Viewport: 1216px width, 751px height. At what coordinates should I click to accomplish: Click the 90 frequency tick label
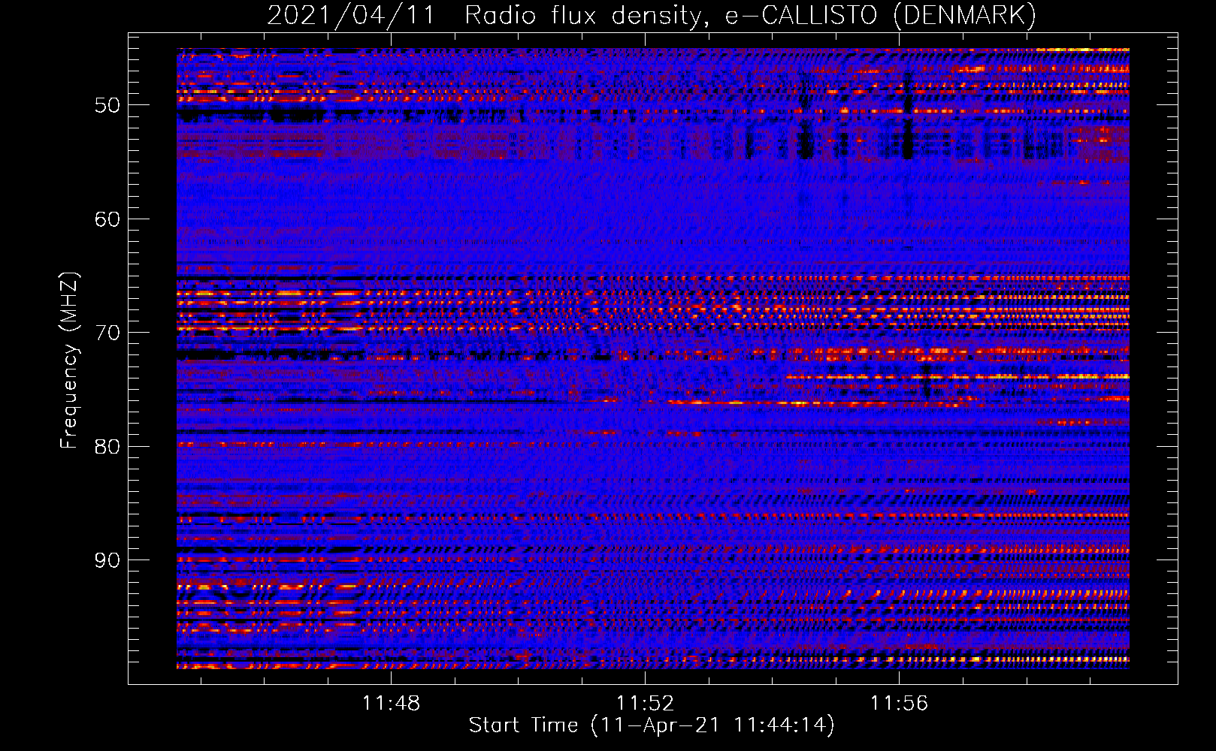tap(107, 560)
